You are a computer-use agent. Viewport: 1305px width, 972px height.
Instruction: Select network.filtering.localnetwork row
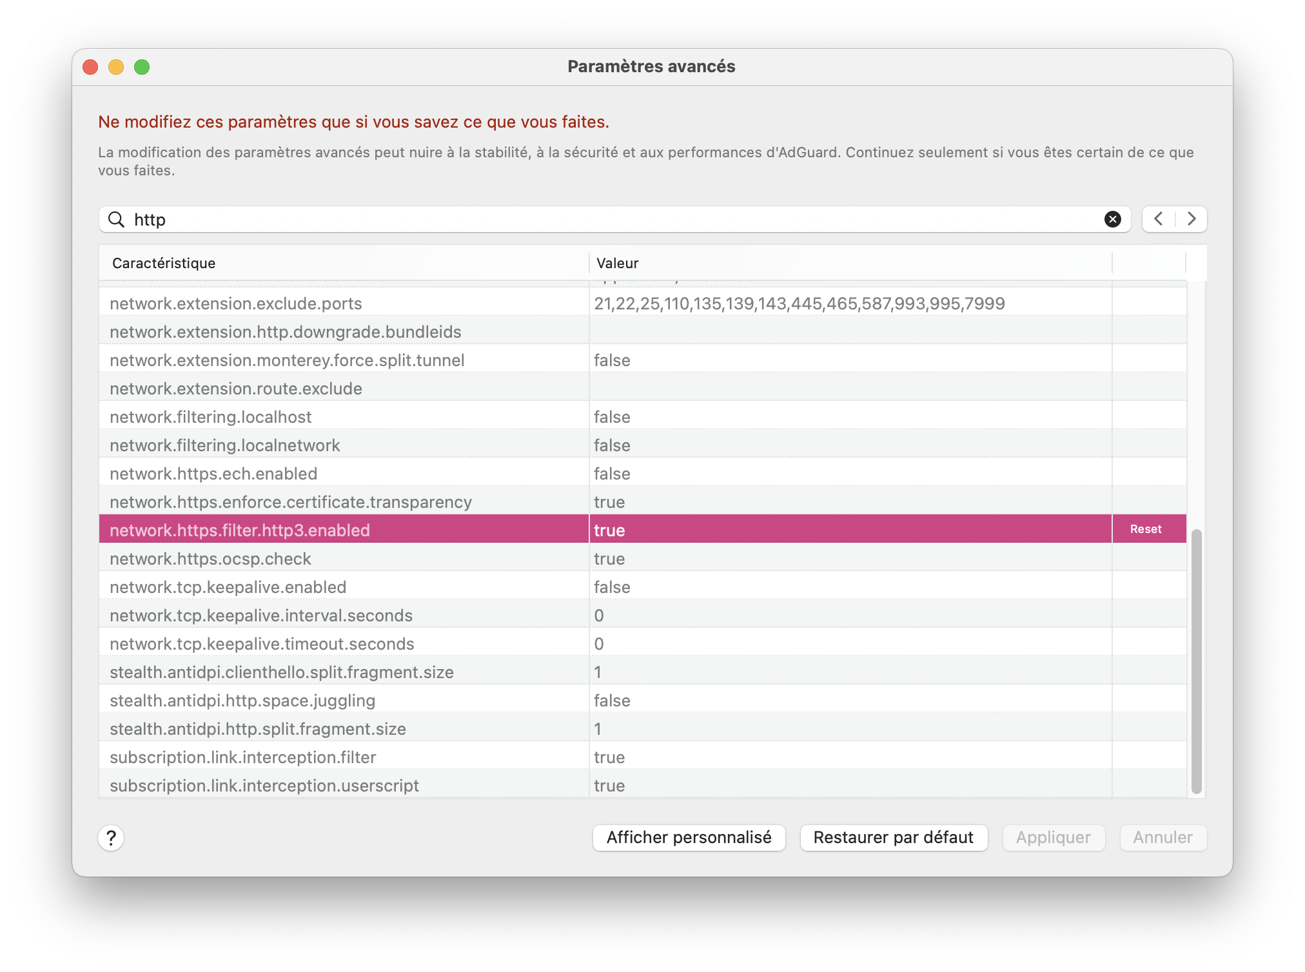click(643, 445)
